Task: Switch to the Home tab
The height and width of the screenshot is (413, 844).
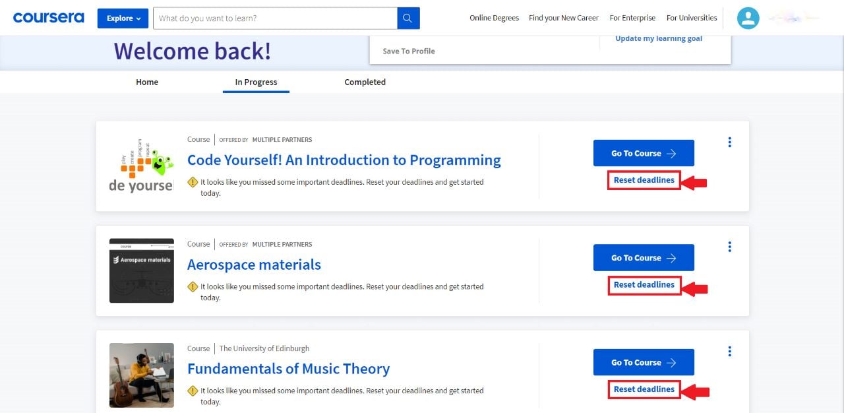Action: [x=146, y=82]
